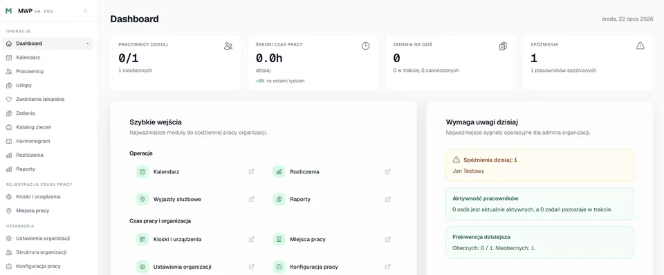
Task: Click the '0.0h' average work time value
Action: pos(269,58)
